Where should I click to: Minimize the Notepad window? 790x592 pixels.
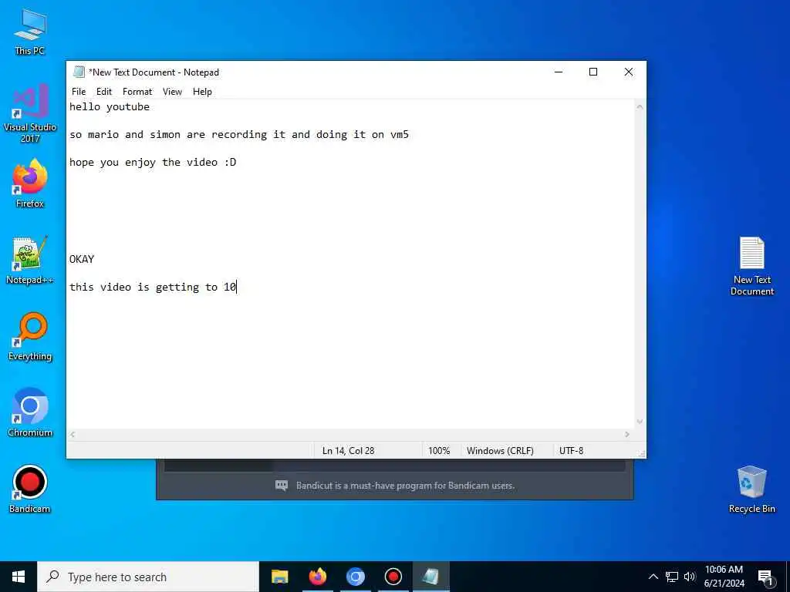click(x=559, y=72)
